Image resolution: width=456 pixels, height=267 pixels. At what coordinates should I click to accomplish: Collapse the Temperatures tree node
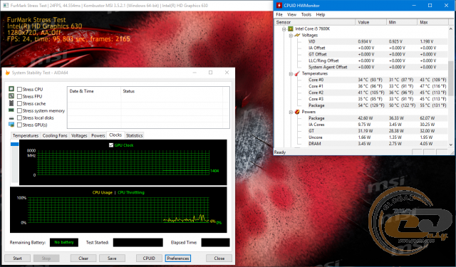point(291,74)
